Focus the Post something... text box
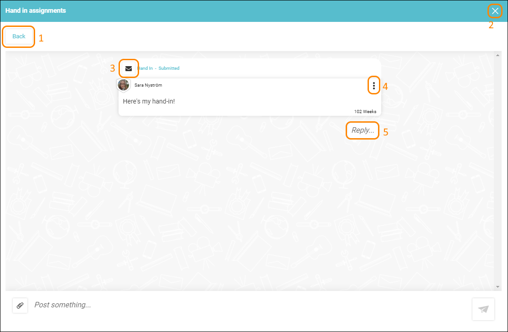Screen dimensions: 508x332 click(x=249, y=305)
